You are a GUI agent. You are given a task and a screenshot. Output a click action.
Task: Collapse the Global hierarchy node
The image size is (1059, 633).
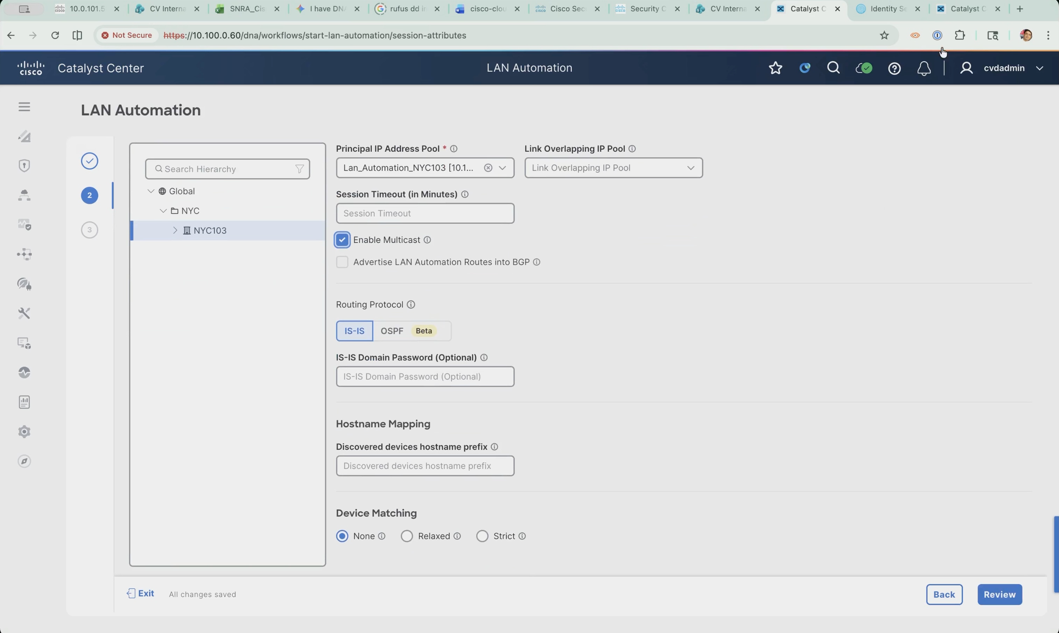(151, 191)
